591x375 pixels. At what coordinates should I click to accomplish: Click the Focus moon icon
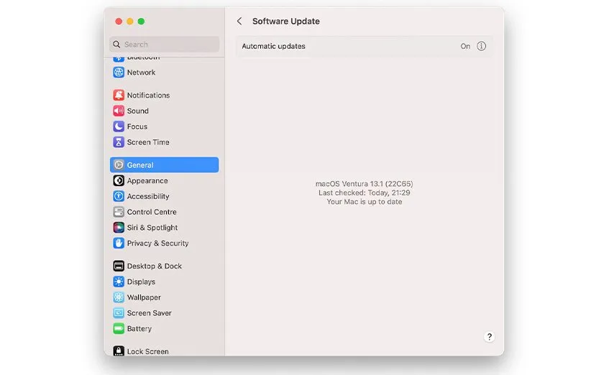click(x=119, y=126)
